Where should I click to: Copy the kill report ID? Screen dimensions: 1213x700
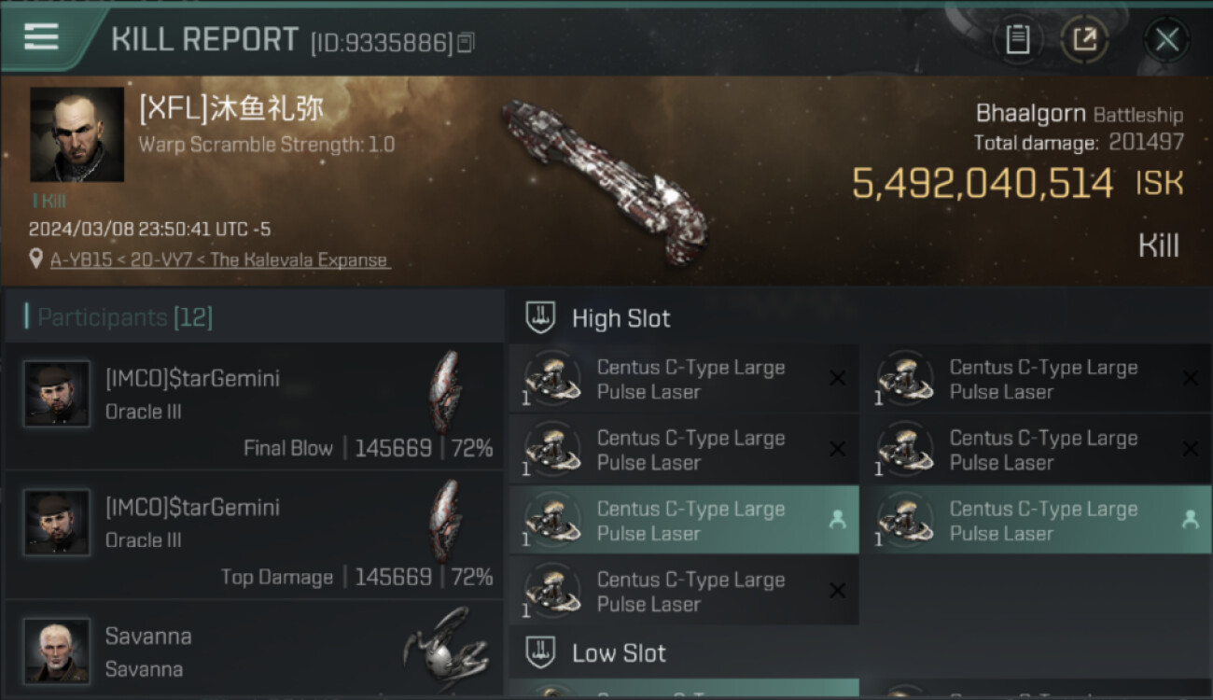point(466,42)
